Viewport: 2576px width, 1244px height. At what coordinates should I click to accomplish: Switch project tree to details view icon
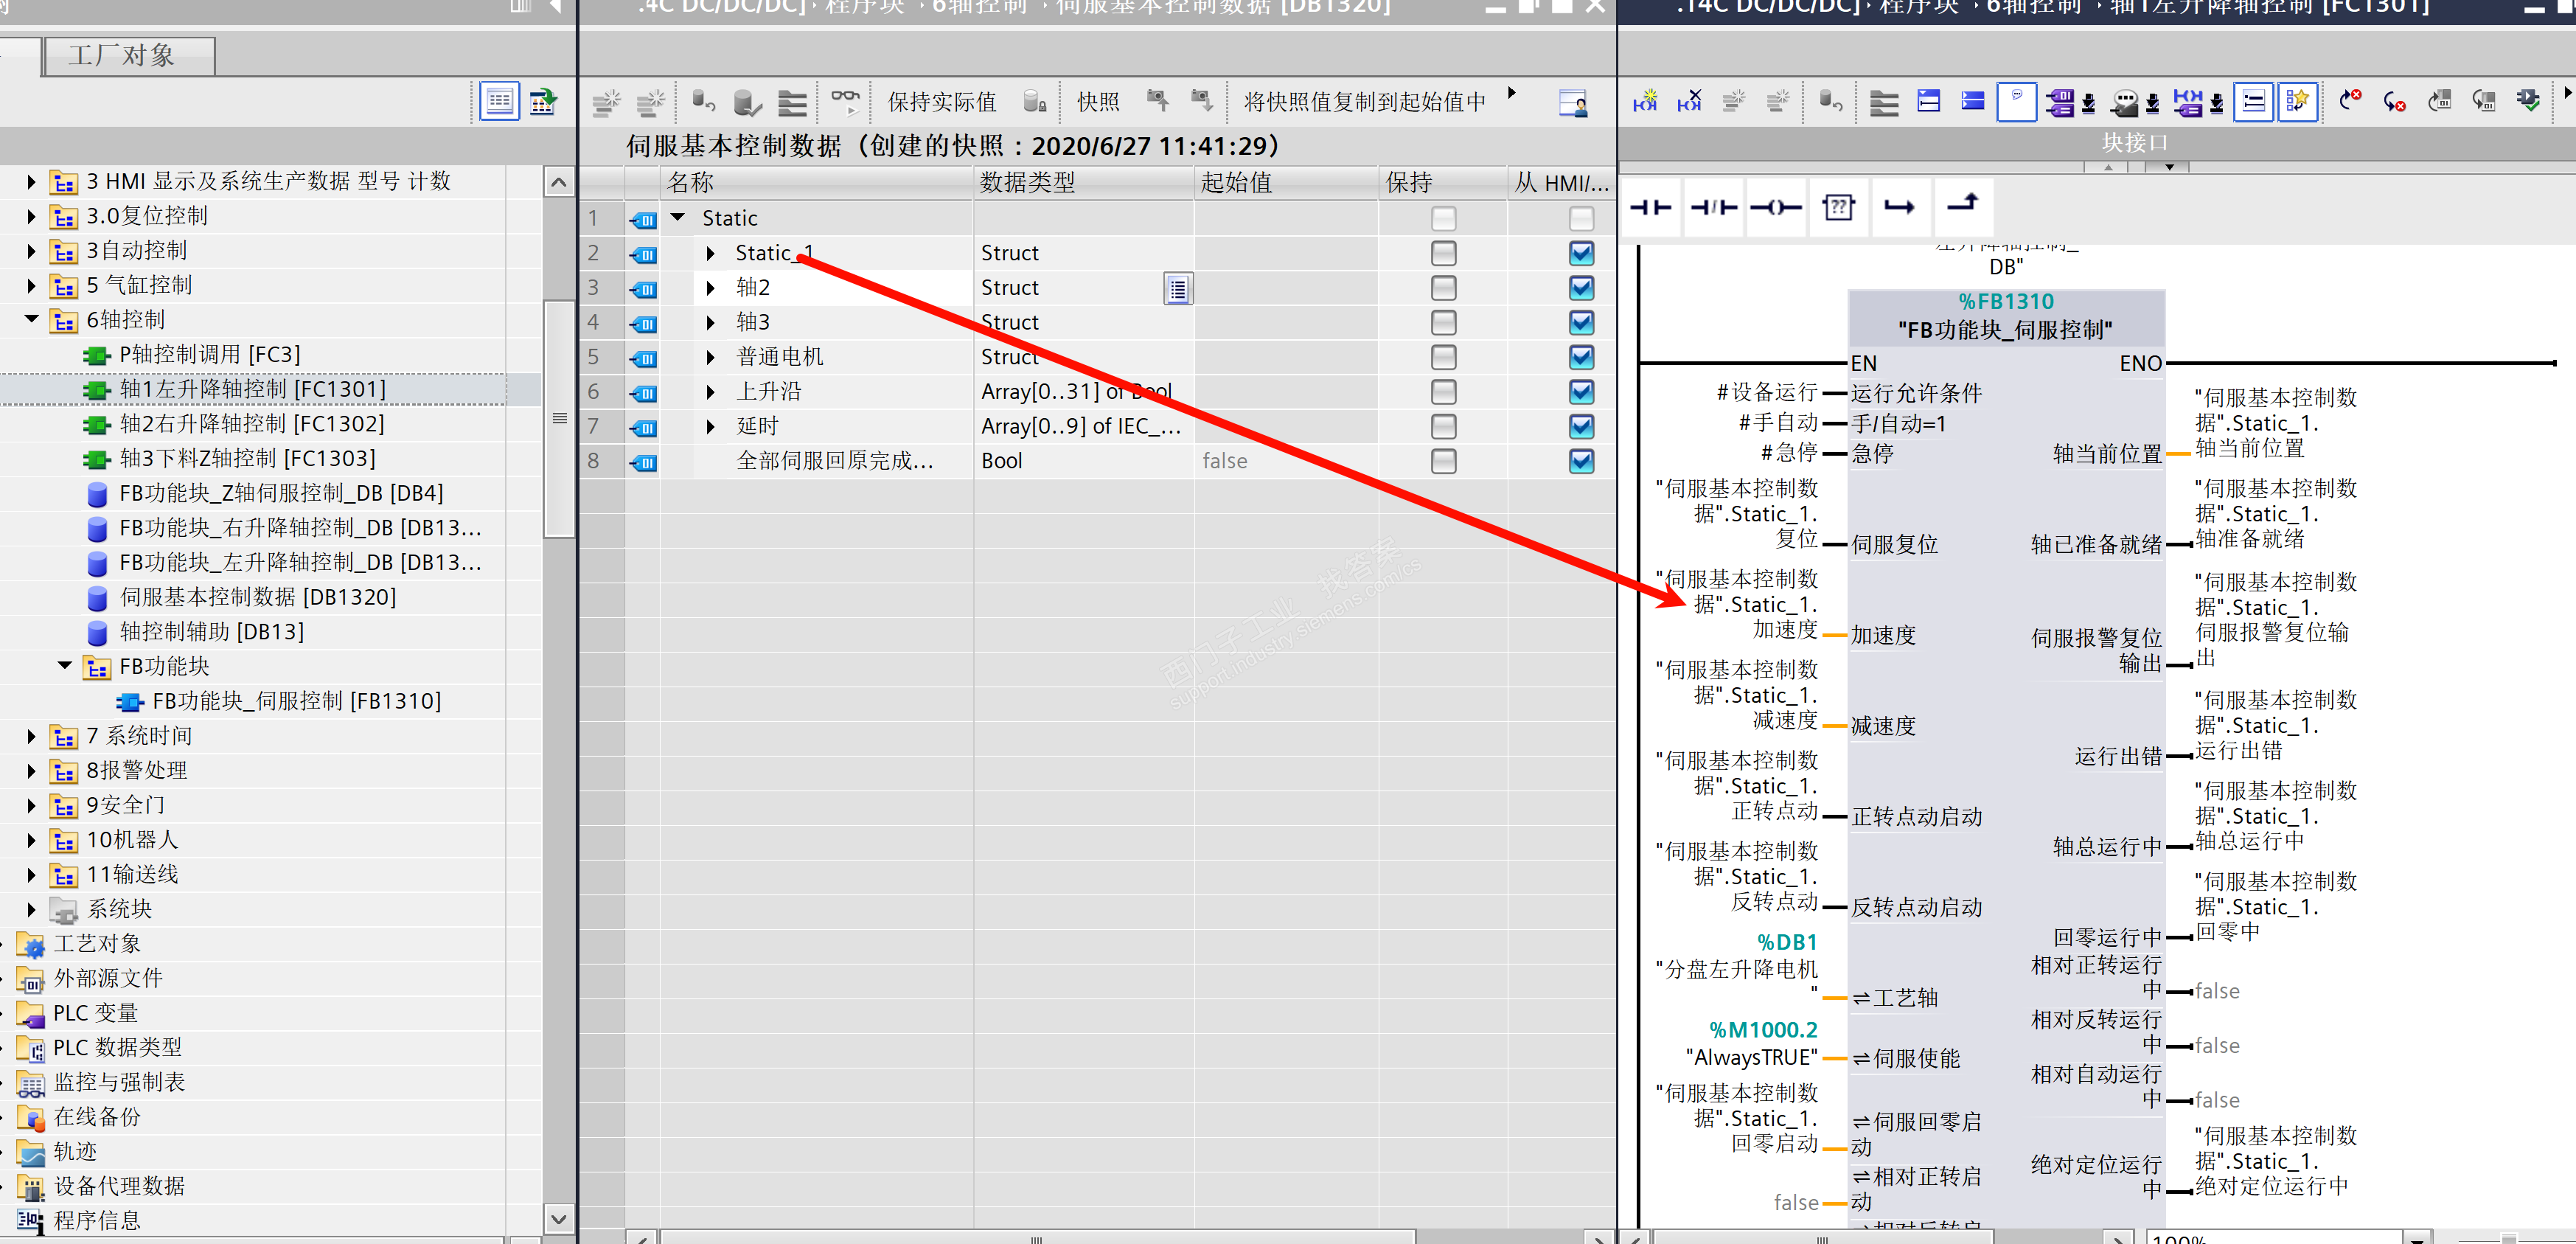pos(499,101)
